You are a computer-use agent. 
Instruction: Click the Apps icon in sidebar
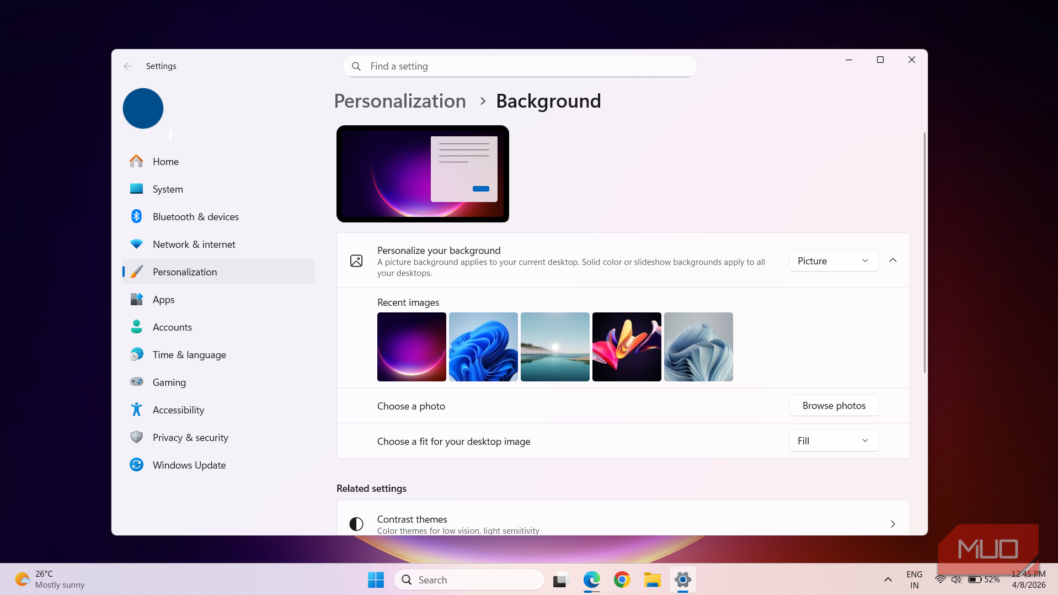click(x=136, y=299)
